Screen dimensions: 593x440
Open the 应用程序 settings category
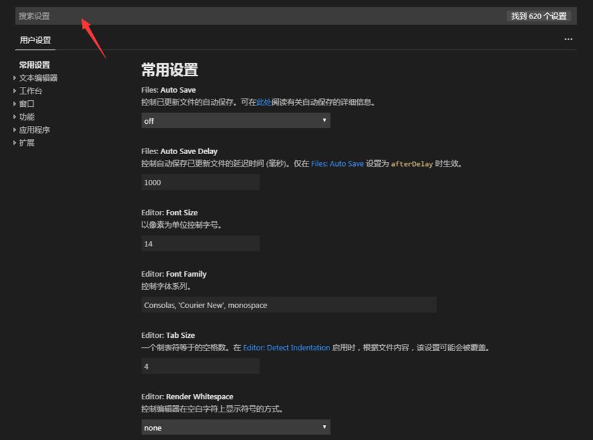[x=34, y=130]
